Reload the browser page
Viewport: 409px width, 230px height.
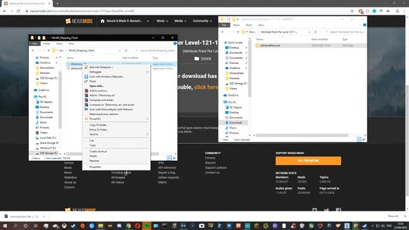coord(19,11)
